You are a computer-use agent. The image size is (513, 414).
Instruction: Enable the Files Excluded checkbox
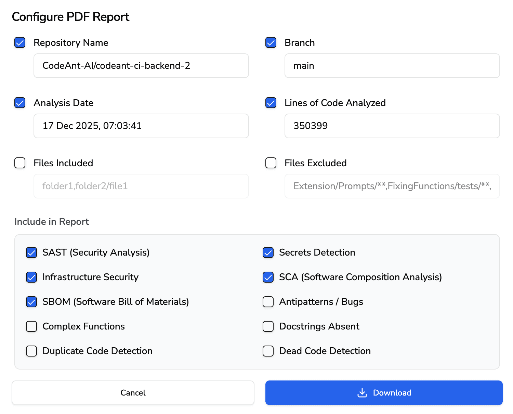[x=271, y=163]
